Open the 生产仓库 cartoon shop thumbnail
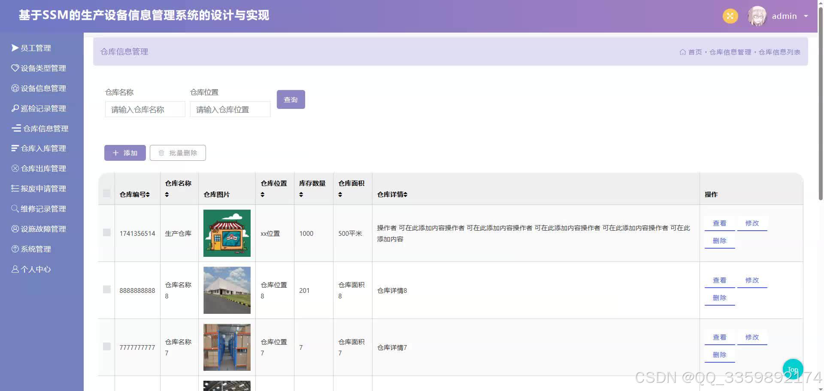 click(x=227, y=233)
